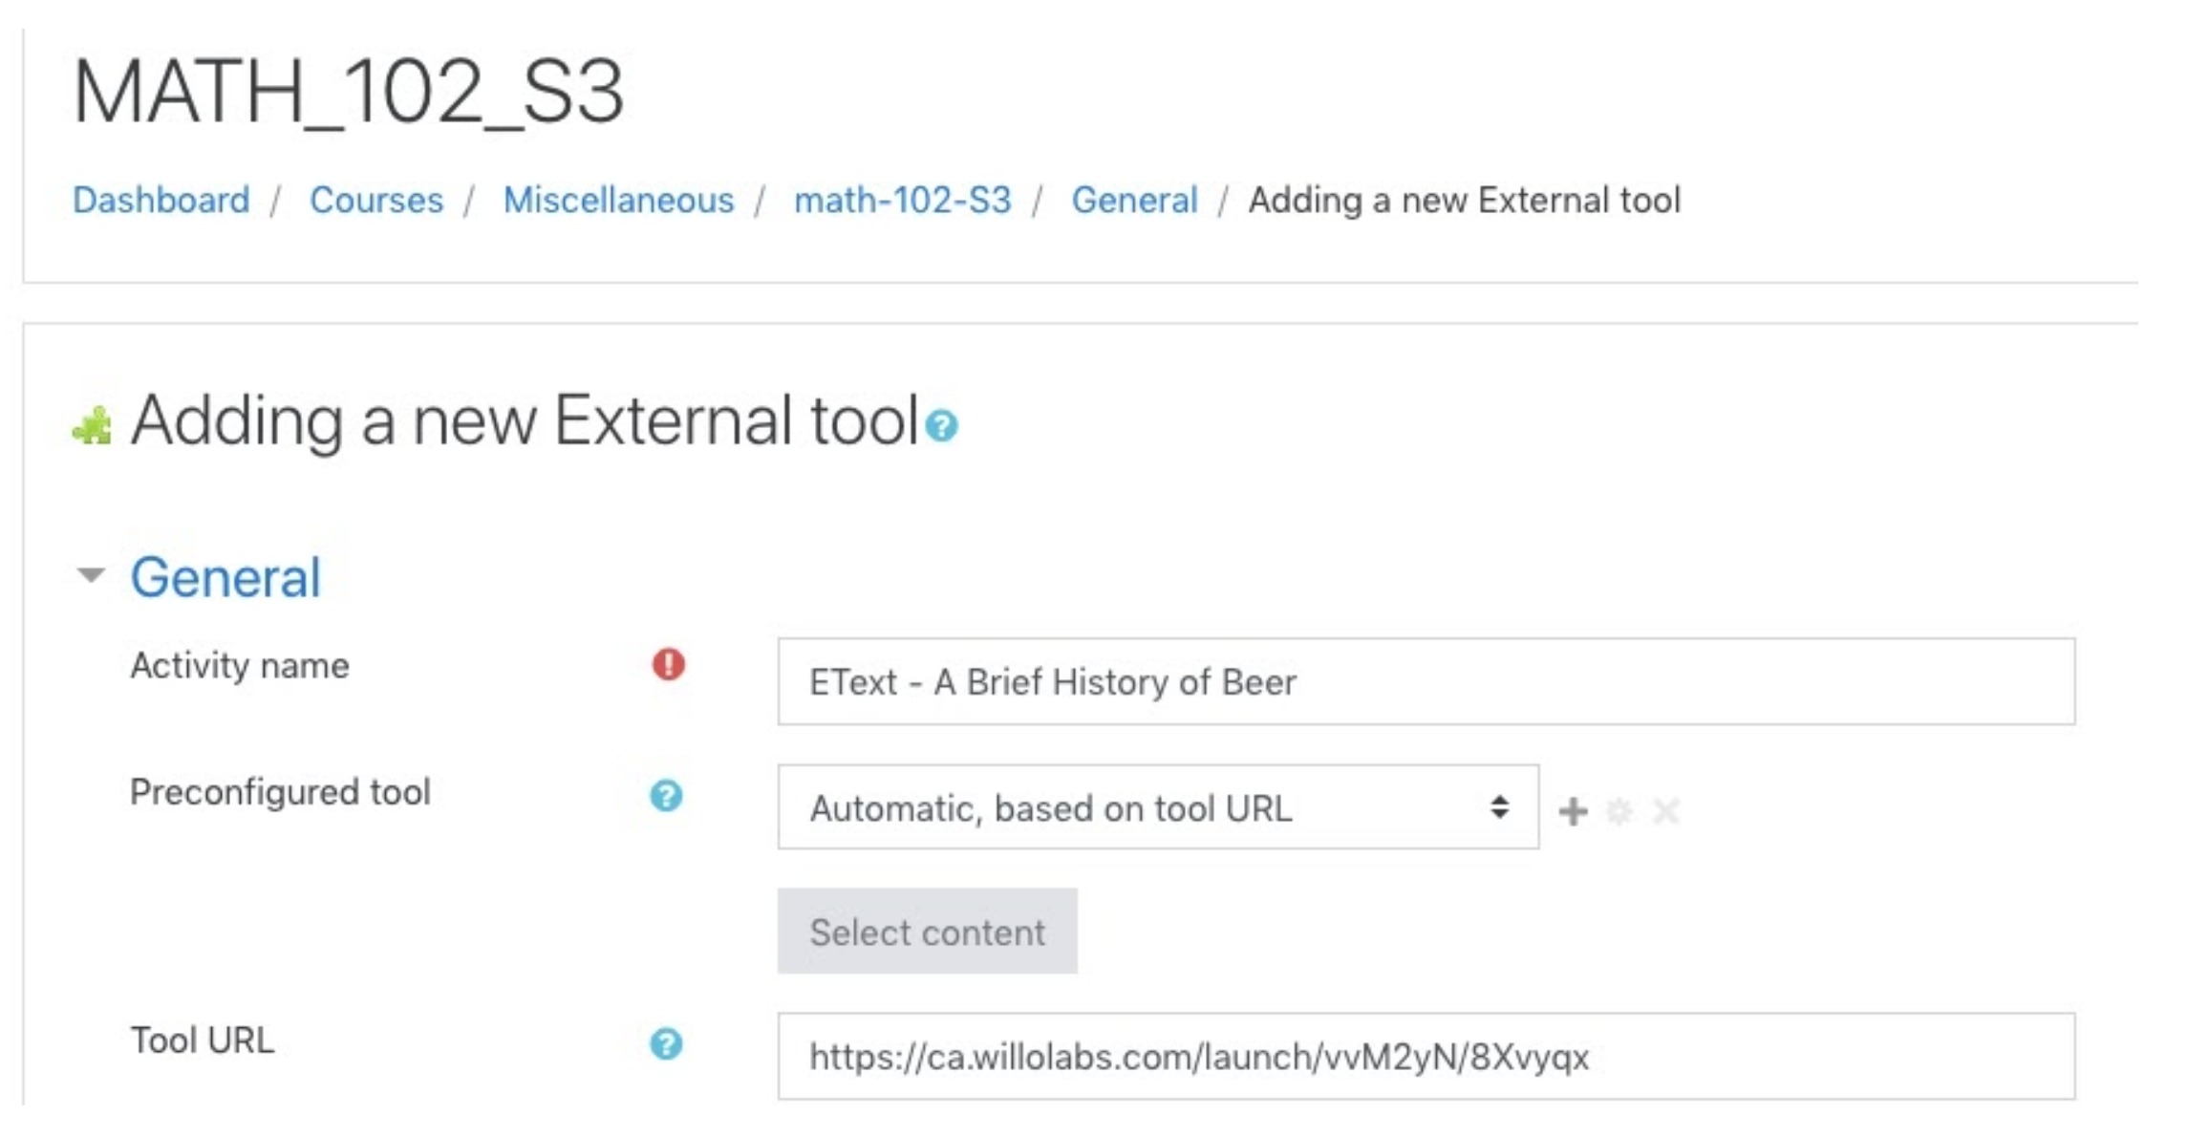Navigate to math-102-S3 breadcrumb
Screen dimensions: 2209x1137
tap(902, 200)
